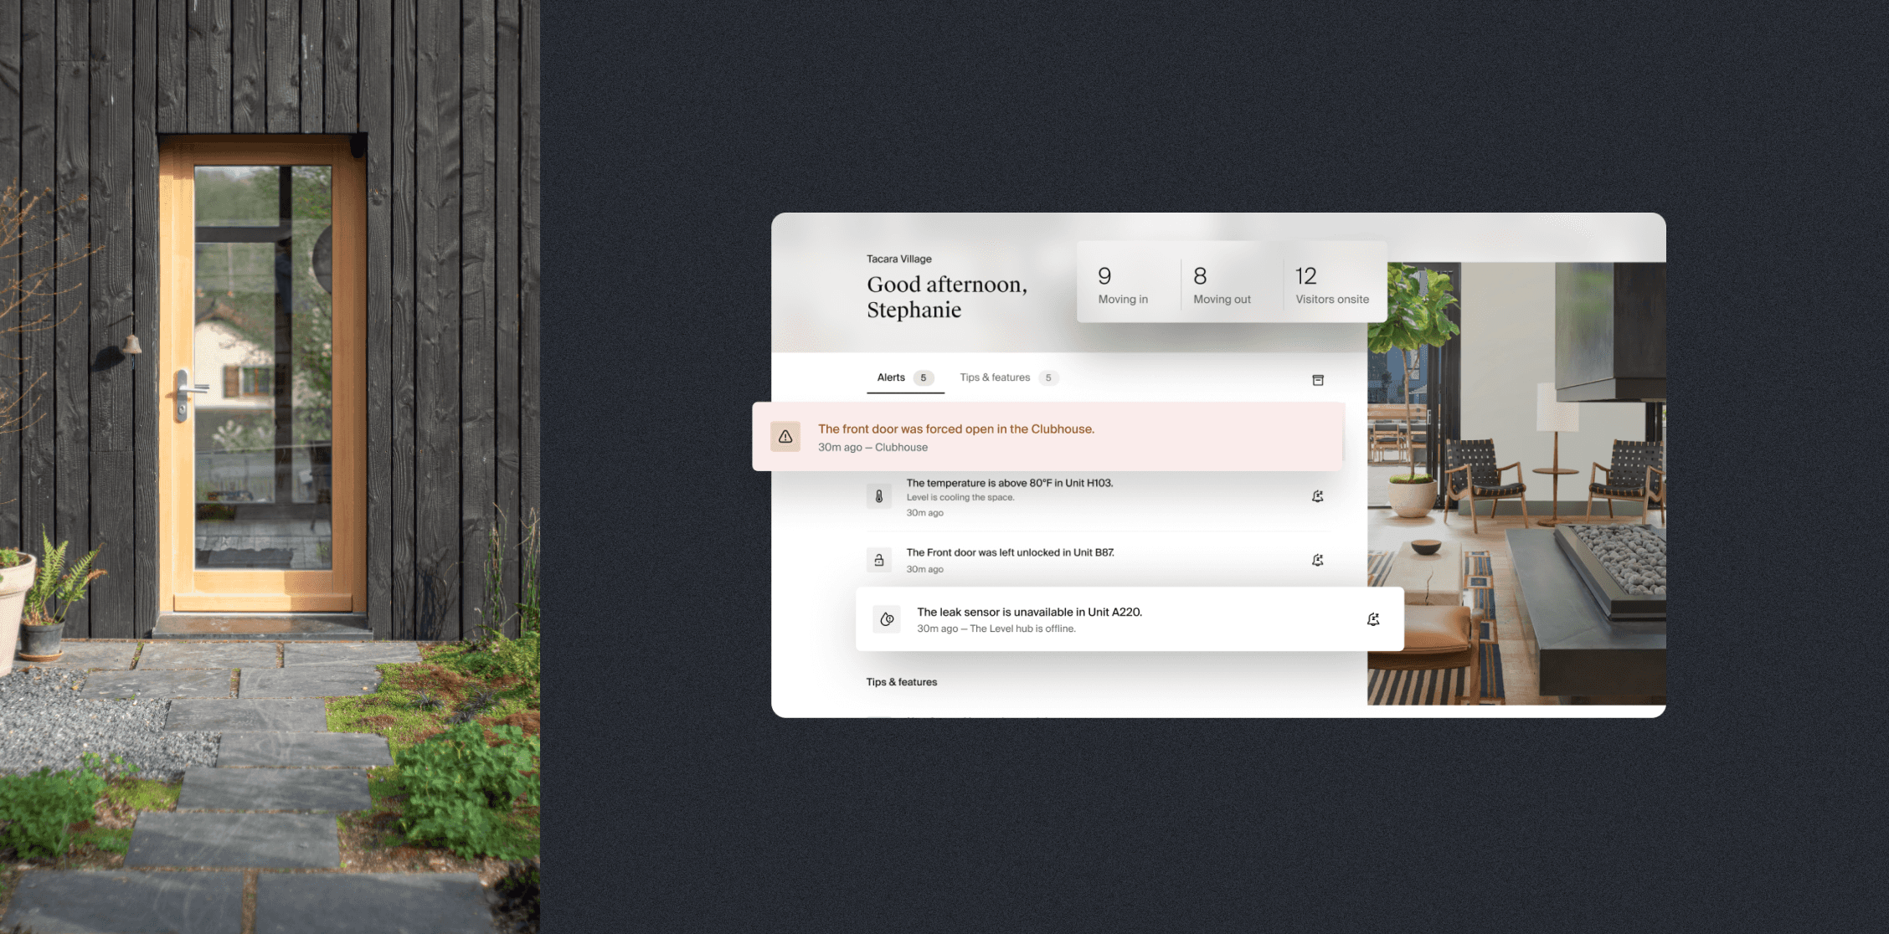Snooze the Unit A220 leak sensor bell
Screen dimensions: 1889x934
pos(1373,619)
